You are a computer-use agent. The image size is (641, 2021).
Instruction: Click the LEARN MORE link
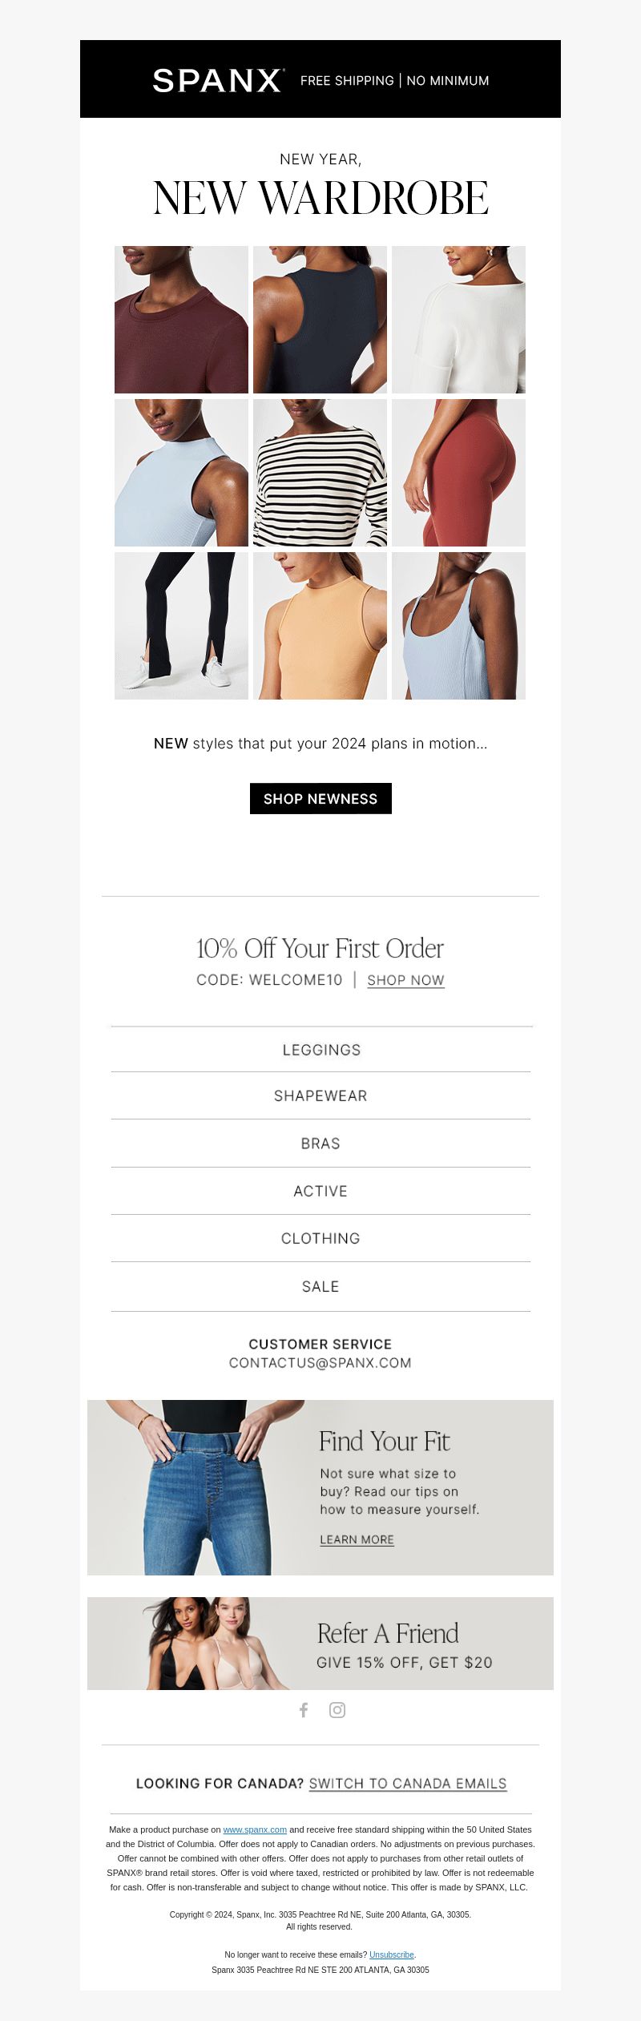click(x=357, y=1539)
